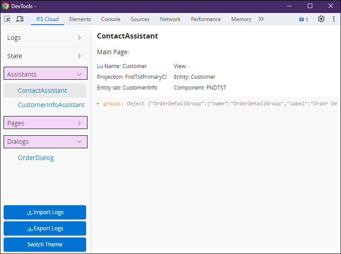Viewport: 341px width, 254px height.
Task: Show more tabs with double chevron
Action: 261,19
